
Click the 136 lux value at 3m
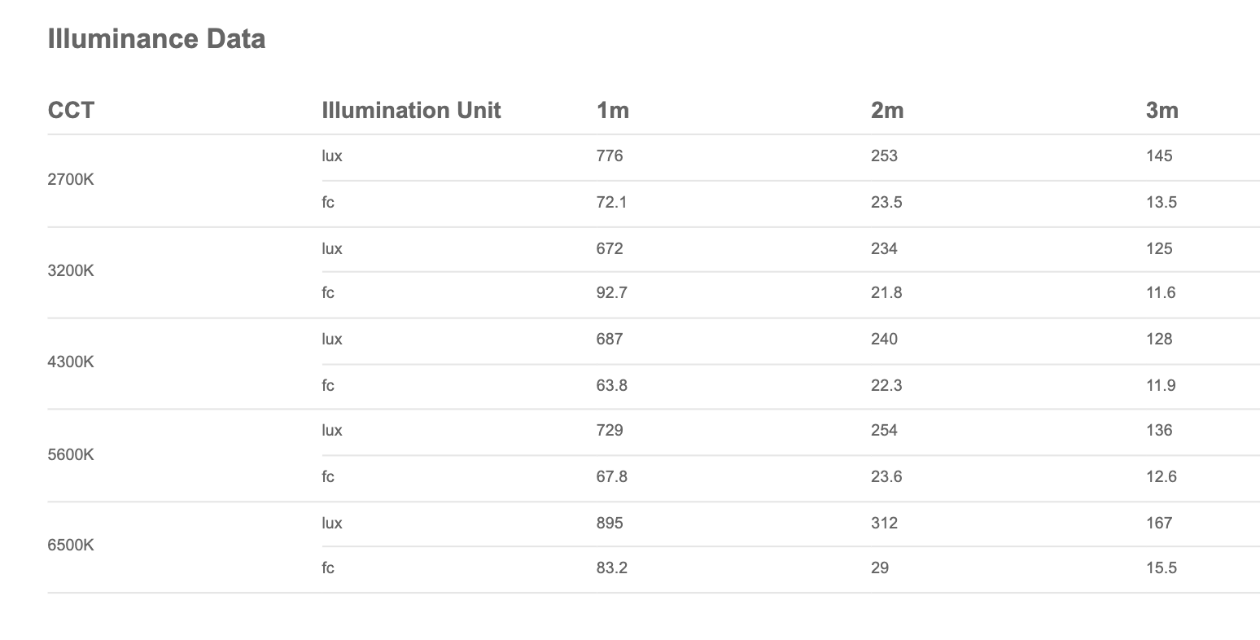pyautogui.click(x=1159, y=430)
